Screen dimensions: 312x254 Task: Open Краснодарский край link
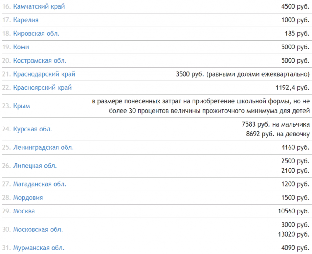[44, 74]
